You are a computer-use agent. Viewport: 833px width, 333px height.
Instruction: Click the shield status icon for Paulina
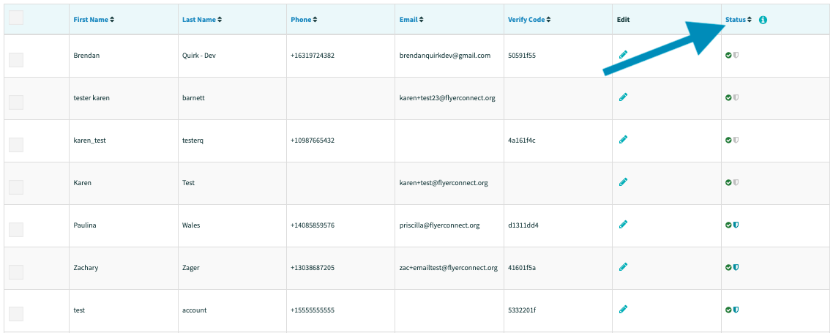[x=736, y=225]
